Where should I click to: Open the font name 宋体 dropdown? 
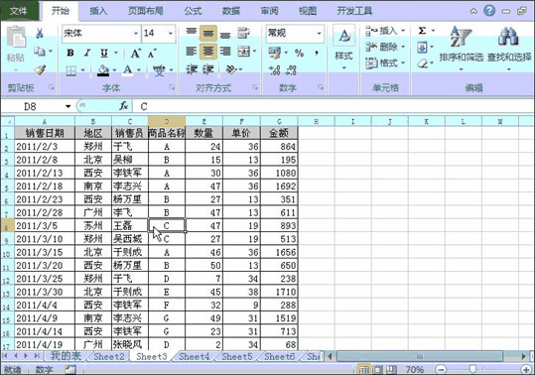click(x=136, y=34)
